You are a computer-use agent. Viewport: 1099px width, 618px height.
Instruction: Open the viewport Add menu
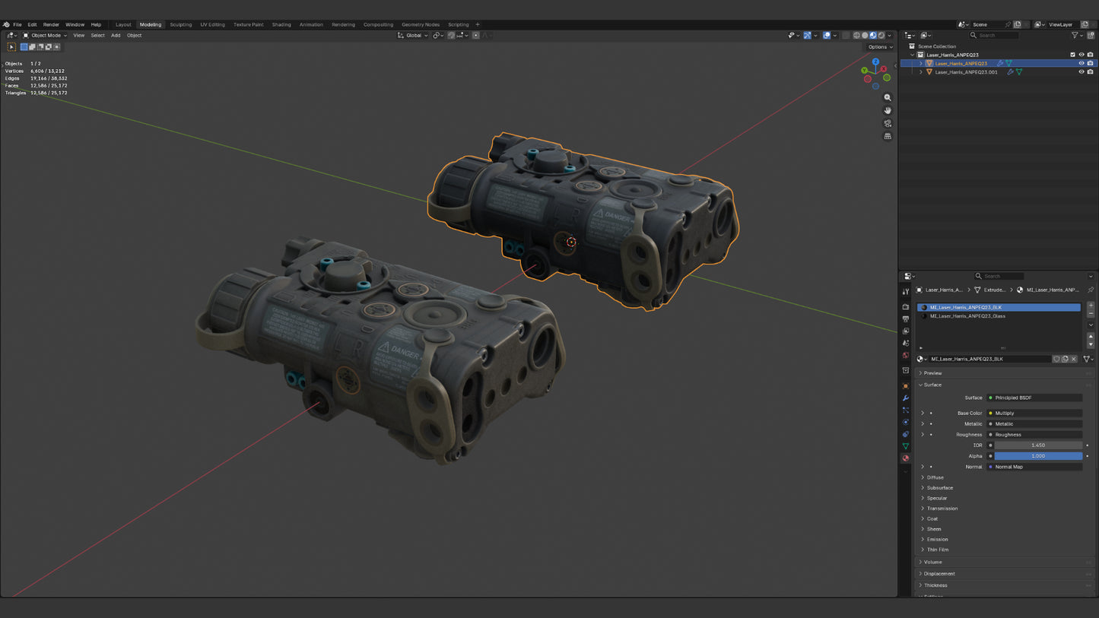click(x=116, y=35)
